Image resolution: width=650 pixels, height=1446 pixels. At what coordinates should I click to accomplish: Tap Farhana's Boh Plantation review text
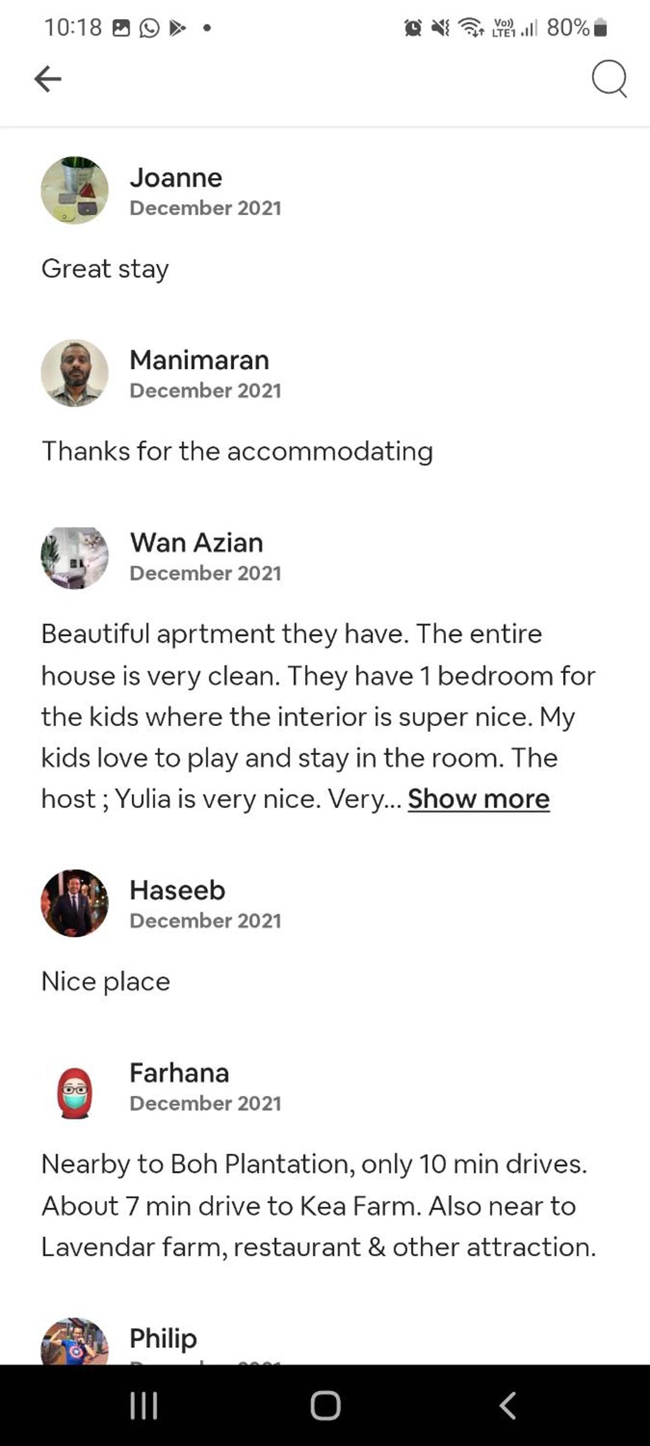[x=318, y=1206]
